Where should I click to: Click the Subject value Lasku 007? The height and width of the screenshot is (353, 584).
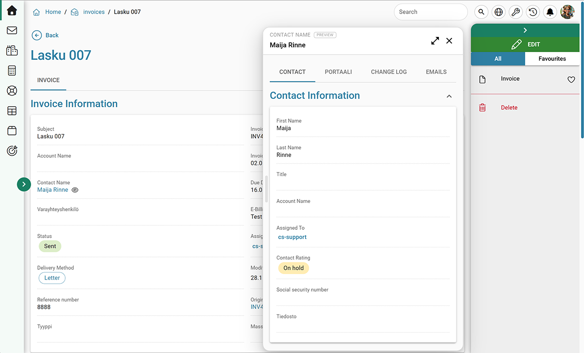[x=51, y=136]
